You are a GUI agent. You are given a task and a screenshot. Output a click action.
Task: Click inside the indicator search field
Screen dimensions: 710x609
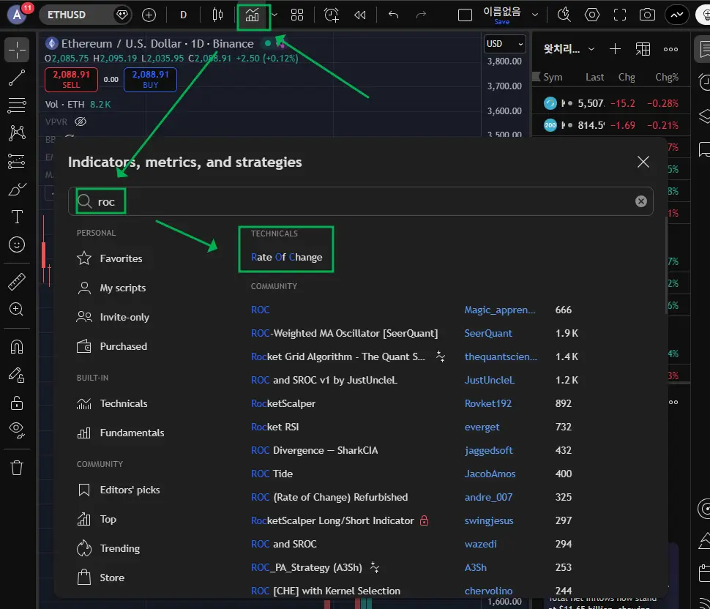pos(366,201)
